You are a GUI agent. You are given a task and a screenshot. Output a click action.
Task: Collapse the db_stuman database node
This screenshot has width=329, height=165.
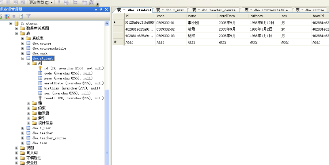[11, 23]
